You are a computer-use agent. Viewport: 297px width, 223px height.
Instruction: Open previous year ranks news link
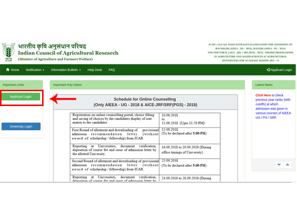coord(273,106)
